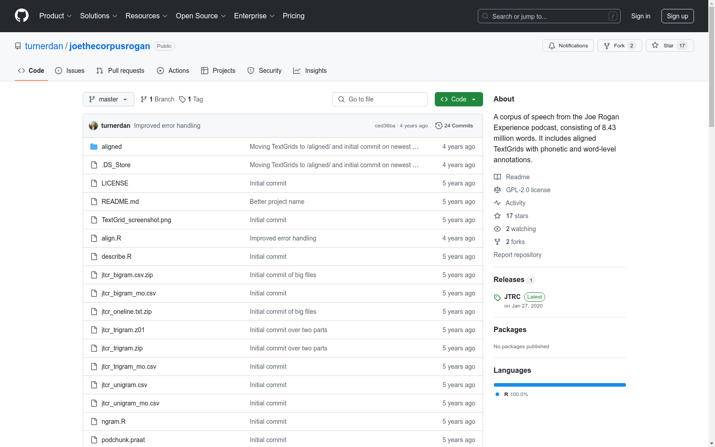
Task: Click the eye icon next to 2 watching
Action: point(497,229)
